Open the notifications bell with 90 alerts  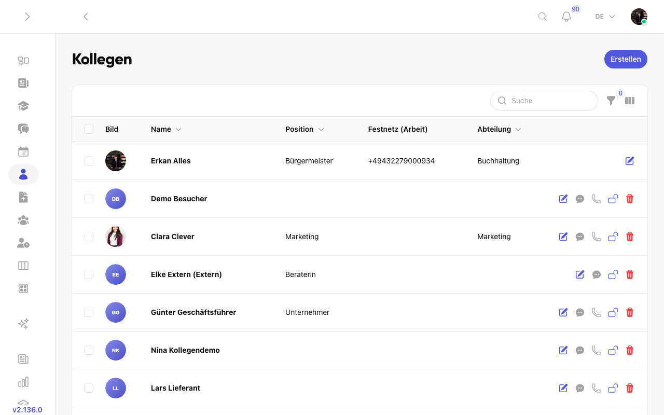click(566, 17)
